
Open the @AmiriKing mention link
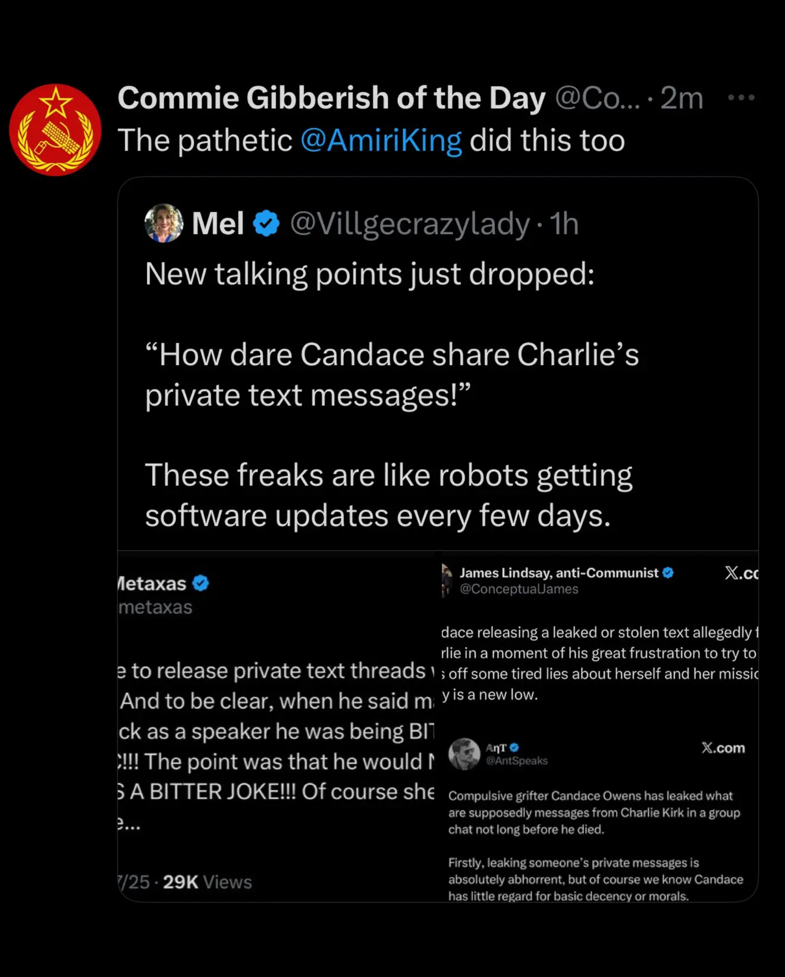pyautogui.click(x=381, y=141)
